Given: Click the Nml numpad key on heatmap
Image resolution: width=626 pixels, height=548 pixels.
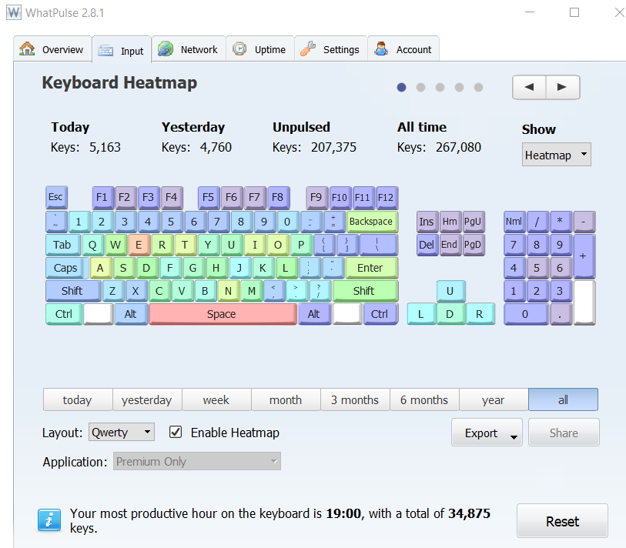Looking at the screenshot, I should coord(514,222).
